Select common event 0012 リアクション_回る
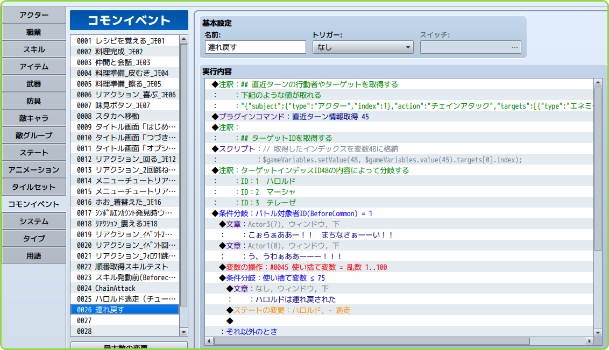609x350 pixels. click(125, 159)
